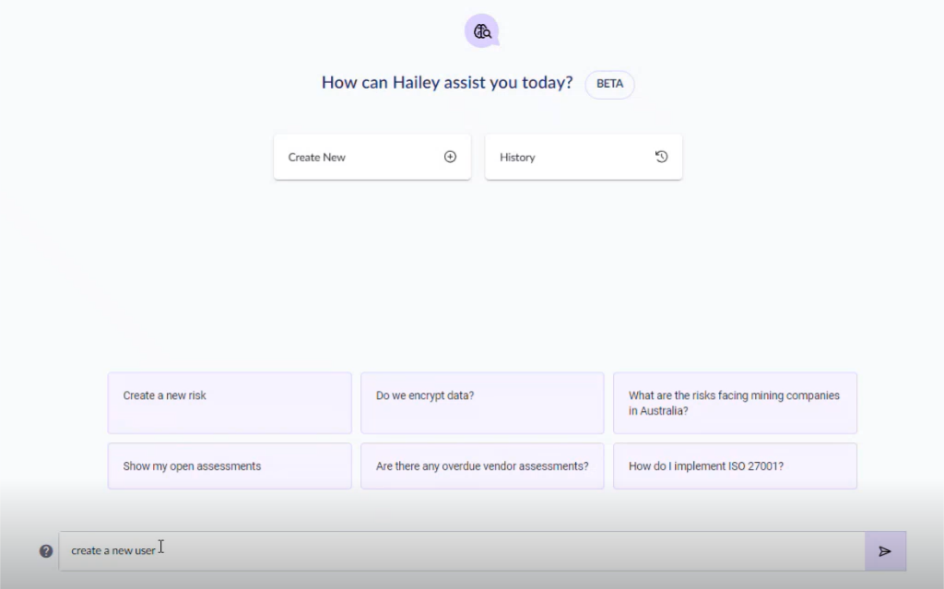Image resolution: width=944 pixels, height=589 pixels.
Task: Select the 'Show my open assessments' suggestion
Action: click(x=230, y=466)
